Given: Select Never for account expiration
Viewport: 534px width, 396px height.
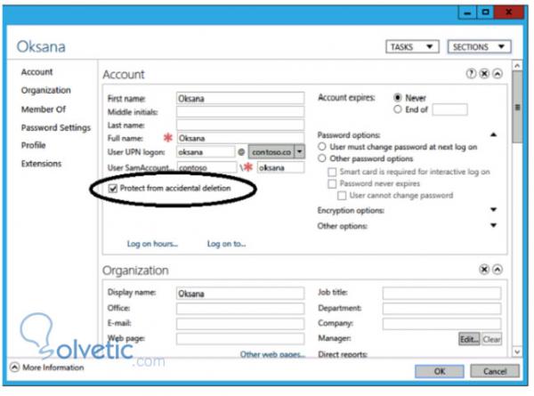Looking at the screenshot, I should click(398, 98).
